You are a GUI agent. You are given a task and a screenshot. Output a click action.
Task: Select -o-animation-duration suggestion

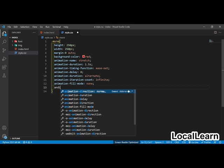97,122
